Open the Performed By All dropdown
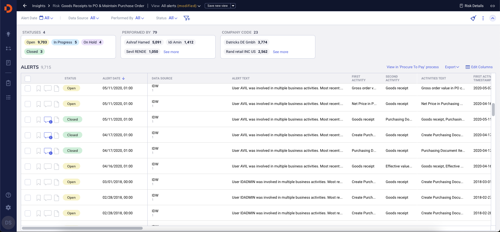500x232 pixels. point(140,18)
